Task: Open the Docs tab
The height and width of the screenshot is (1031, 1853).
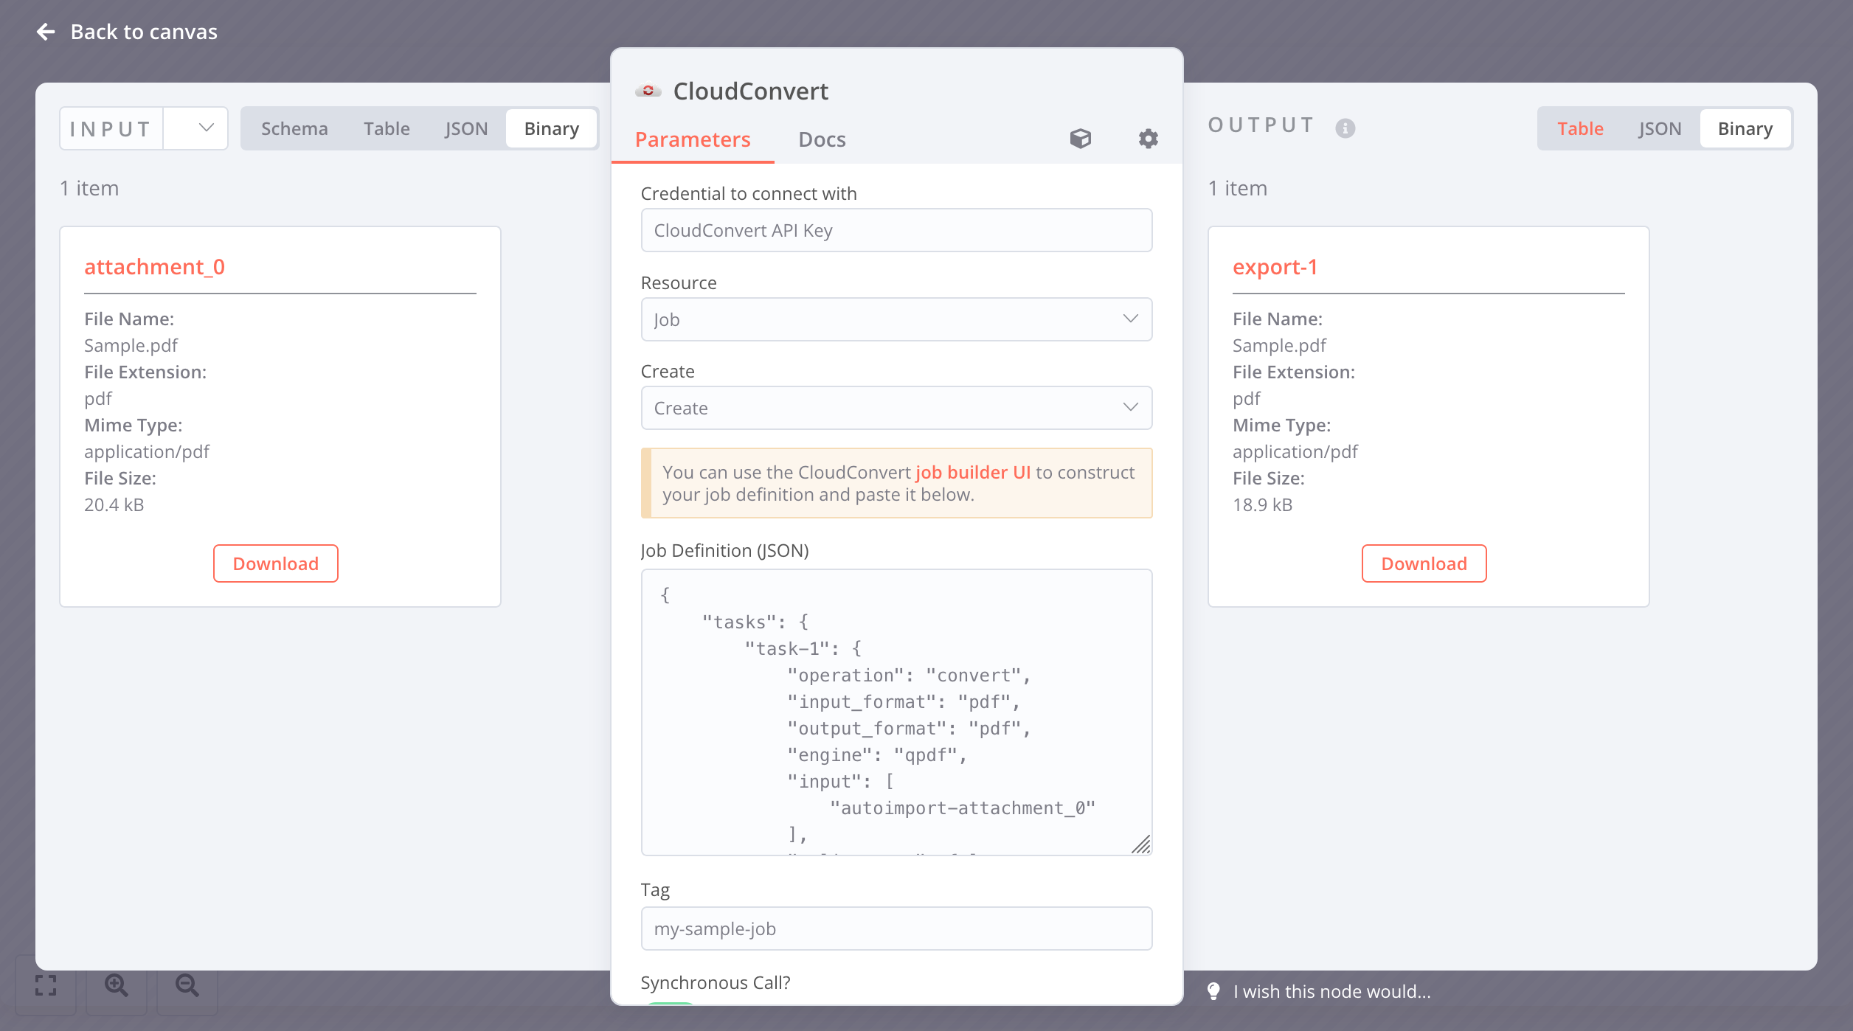Action: point(822,139)
